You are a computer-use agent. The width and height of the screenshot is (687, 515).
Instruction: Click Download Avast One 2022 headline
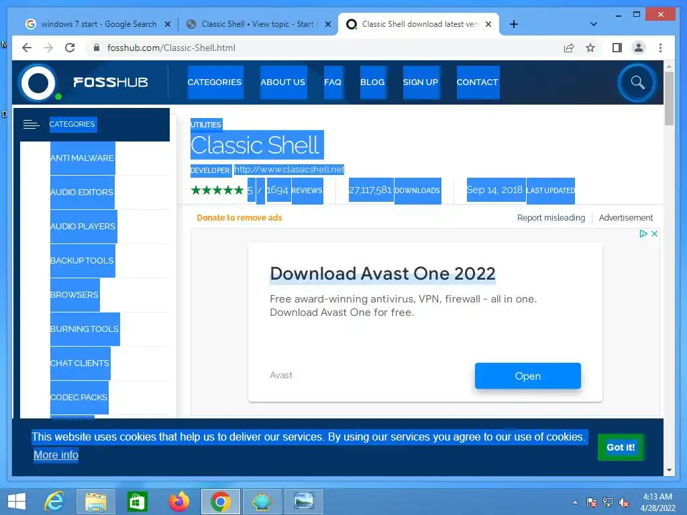pos(382,274)
